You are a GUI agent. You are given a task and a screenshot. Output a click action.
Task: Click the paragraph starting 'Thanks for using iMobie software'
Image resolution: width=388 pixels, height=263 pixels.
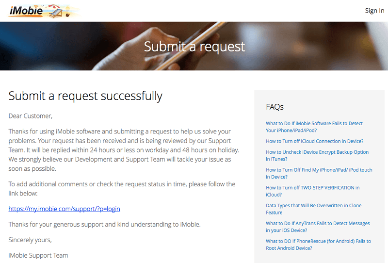click(x=124, y=150)
